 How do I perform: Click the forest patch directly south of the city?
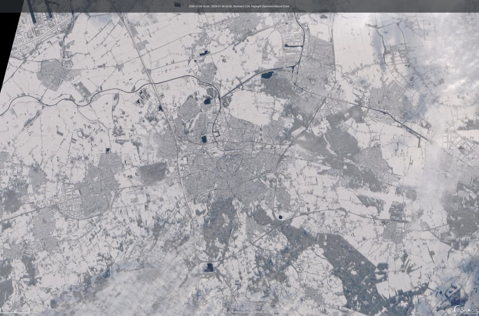220,222
